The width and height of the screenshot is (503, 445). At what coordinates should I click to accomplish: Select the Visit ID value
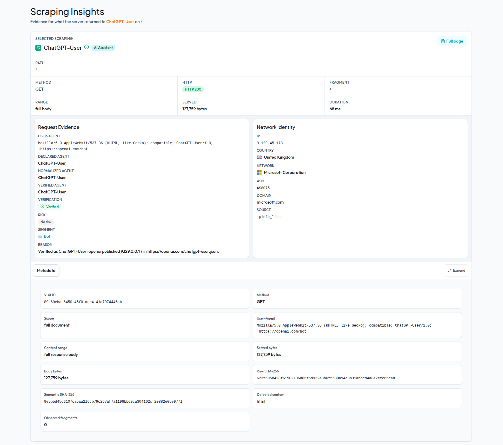point(83,302)
